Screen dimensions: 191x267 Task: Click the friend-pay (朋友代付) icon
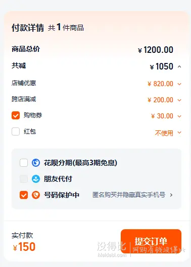click(x=36, y=179)
